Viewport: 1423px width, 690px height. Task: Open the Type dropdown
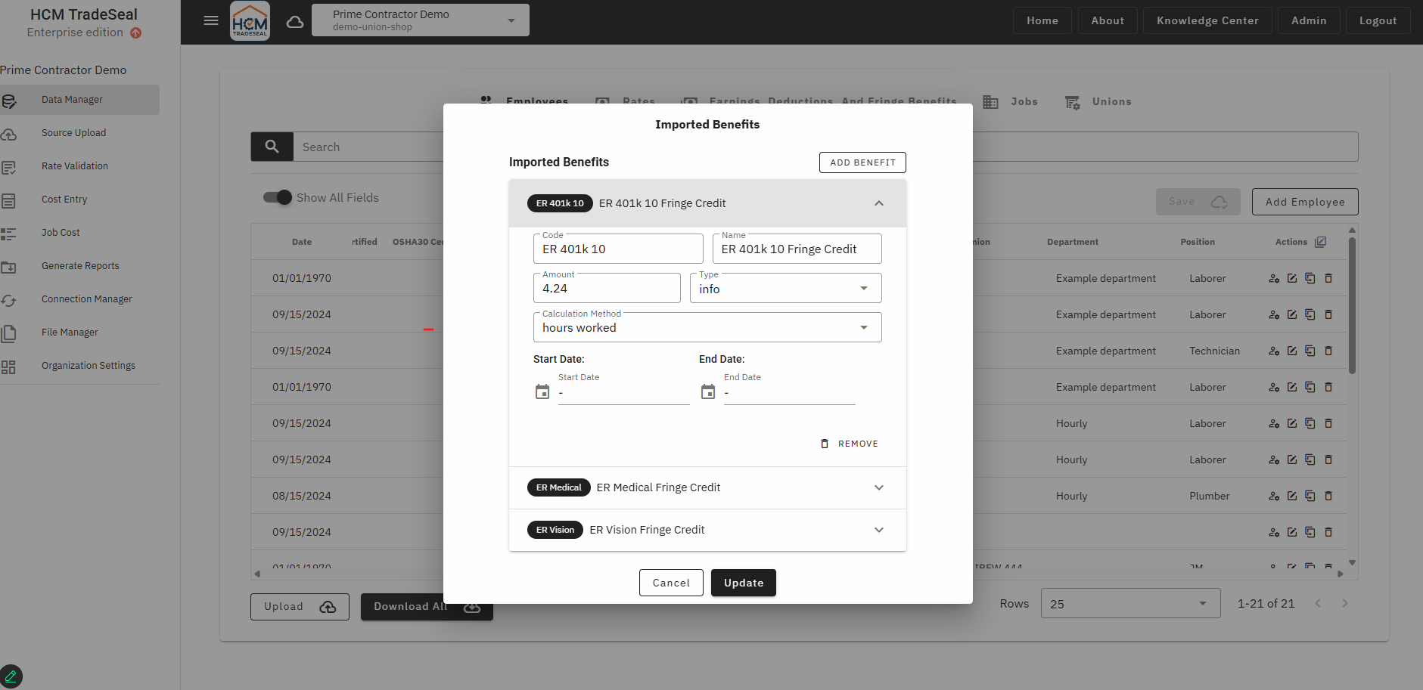pyautogui.click(x=785, y=289)
